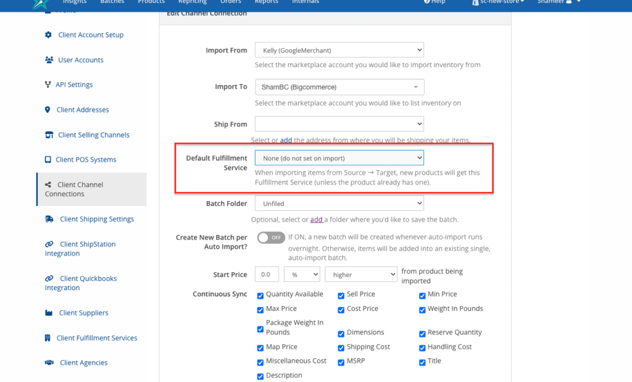Click the 'add' link under Ship From
The width and height of the screenshot is (632, 382).
pos(286,140)
